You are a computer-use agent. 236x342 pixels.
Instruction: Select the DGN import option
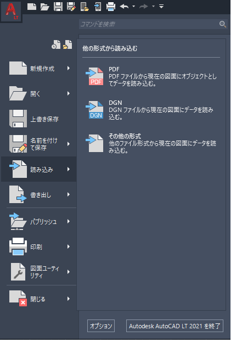click(151, 110)
